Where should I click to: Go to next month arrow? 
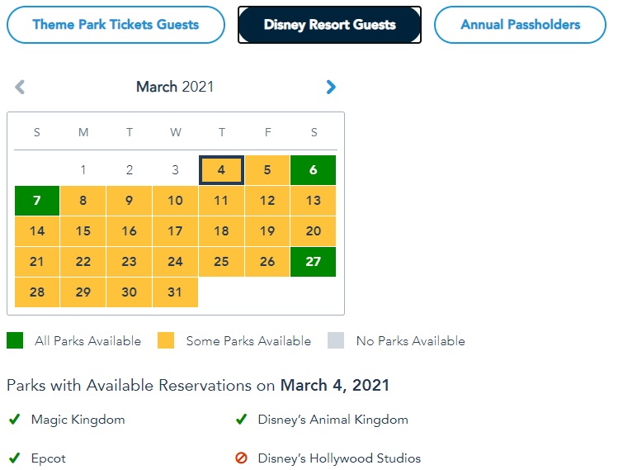[x=331, y=87]
